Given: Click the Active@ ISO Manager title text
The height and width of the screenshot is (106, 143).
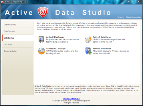Looking at the screenshot, I should coord(56,49).
